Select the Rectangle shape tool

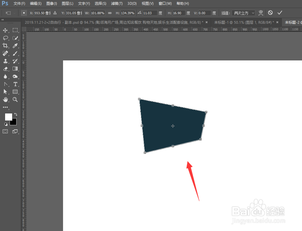[x=15, y=92]
